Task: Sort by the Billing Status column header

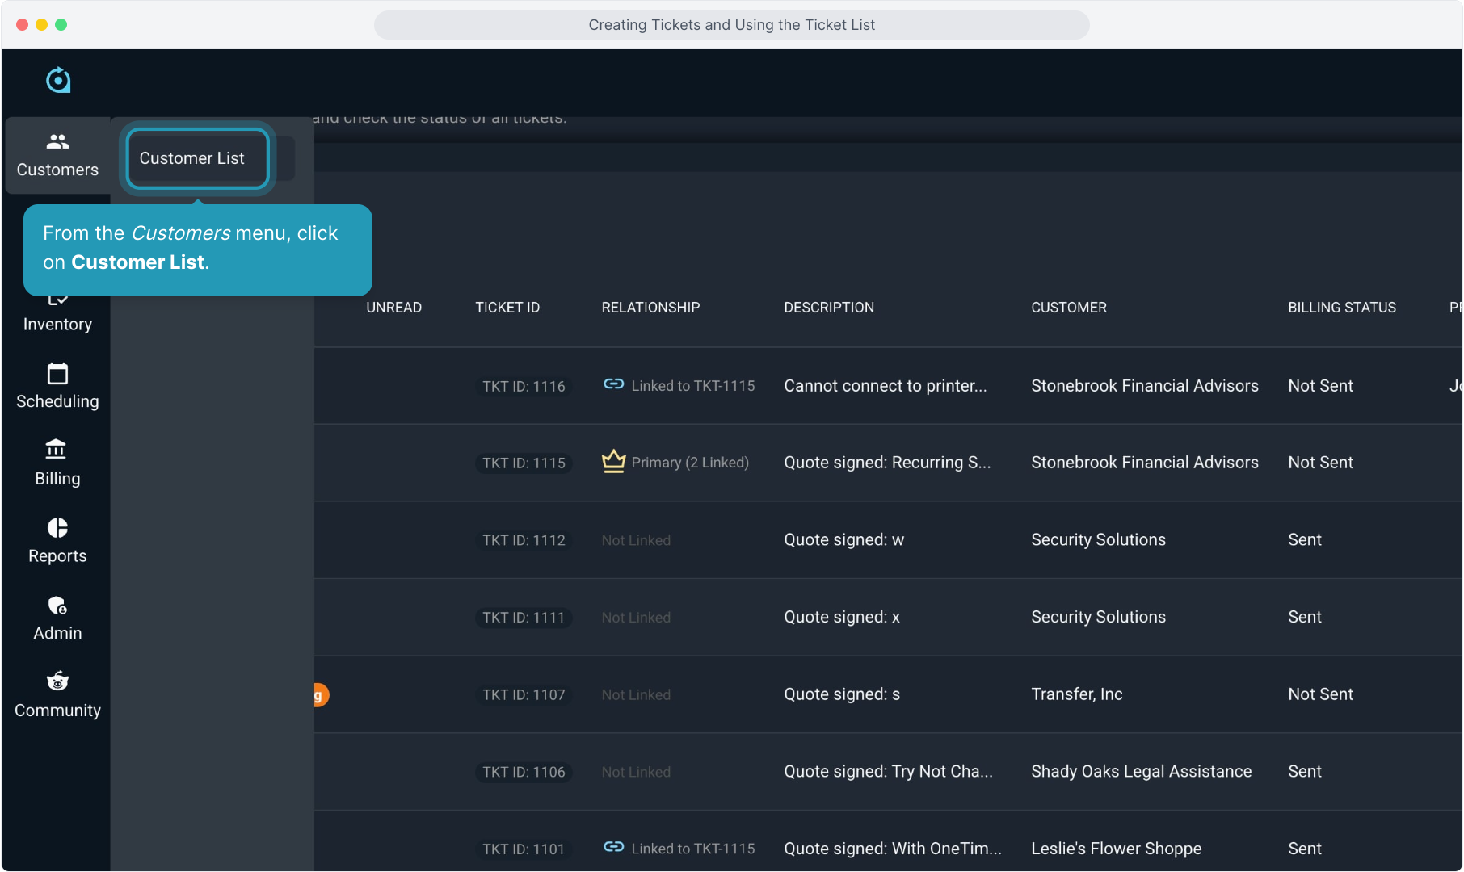Action: (1341, 308)
